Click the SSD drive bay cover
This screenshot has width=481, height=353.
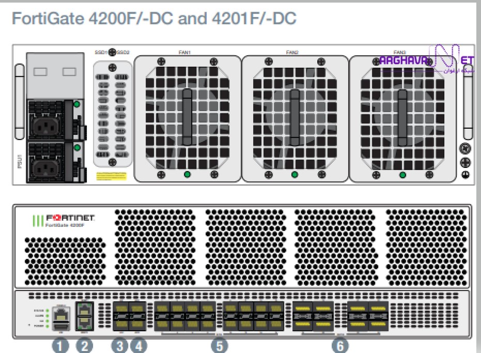tap(113, 114)
